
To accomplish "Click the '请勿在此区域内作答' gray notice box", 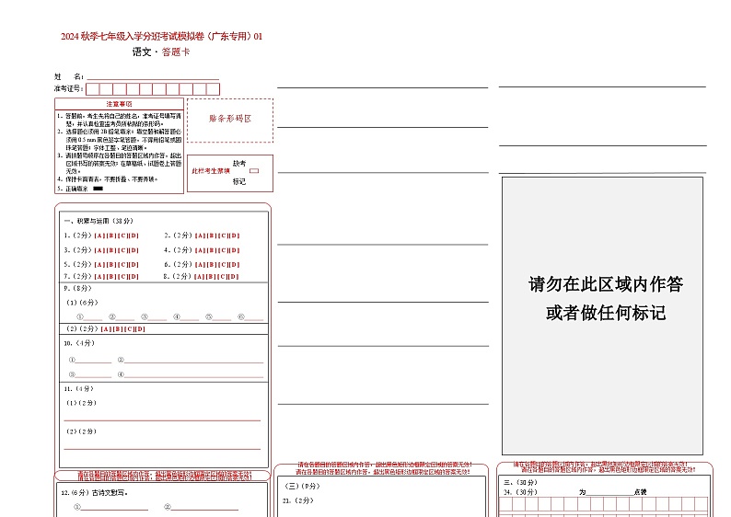I will tap(602, 316).
